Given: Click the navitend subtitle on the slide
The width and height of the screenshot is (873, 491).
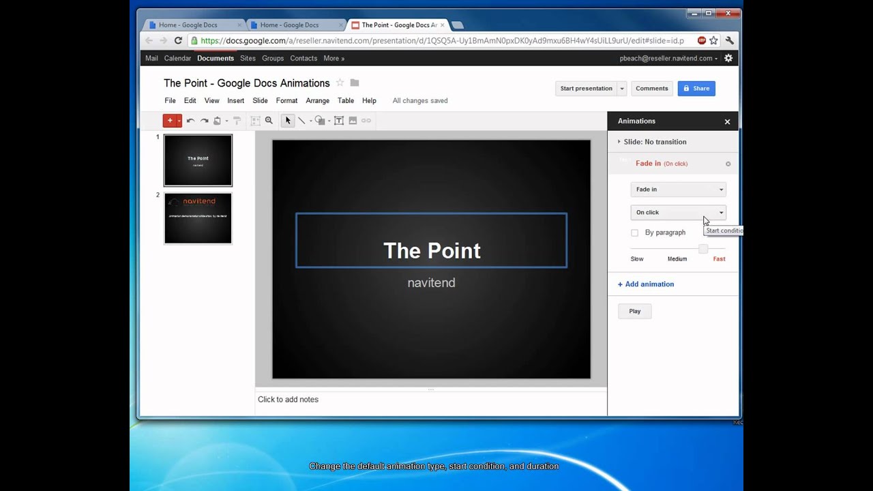Looking at the screenshot, I should (431, 282).
